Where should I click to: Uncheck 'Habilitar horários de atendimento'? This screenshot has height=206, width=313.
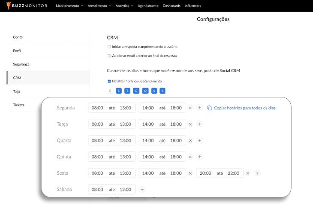pyautogui.click(x=109, y=81)
